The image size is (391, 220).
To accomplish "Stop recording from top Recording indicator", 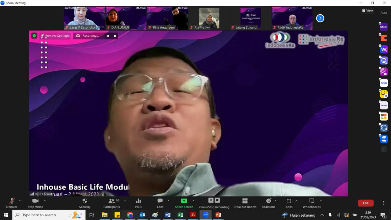I will click(115, 36).
